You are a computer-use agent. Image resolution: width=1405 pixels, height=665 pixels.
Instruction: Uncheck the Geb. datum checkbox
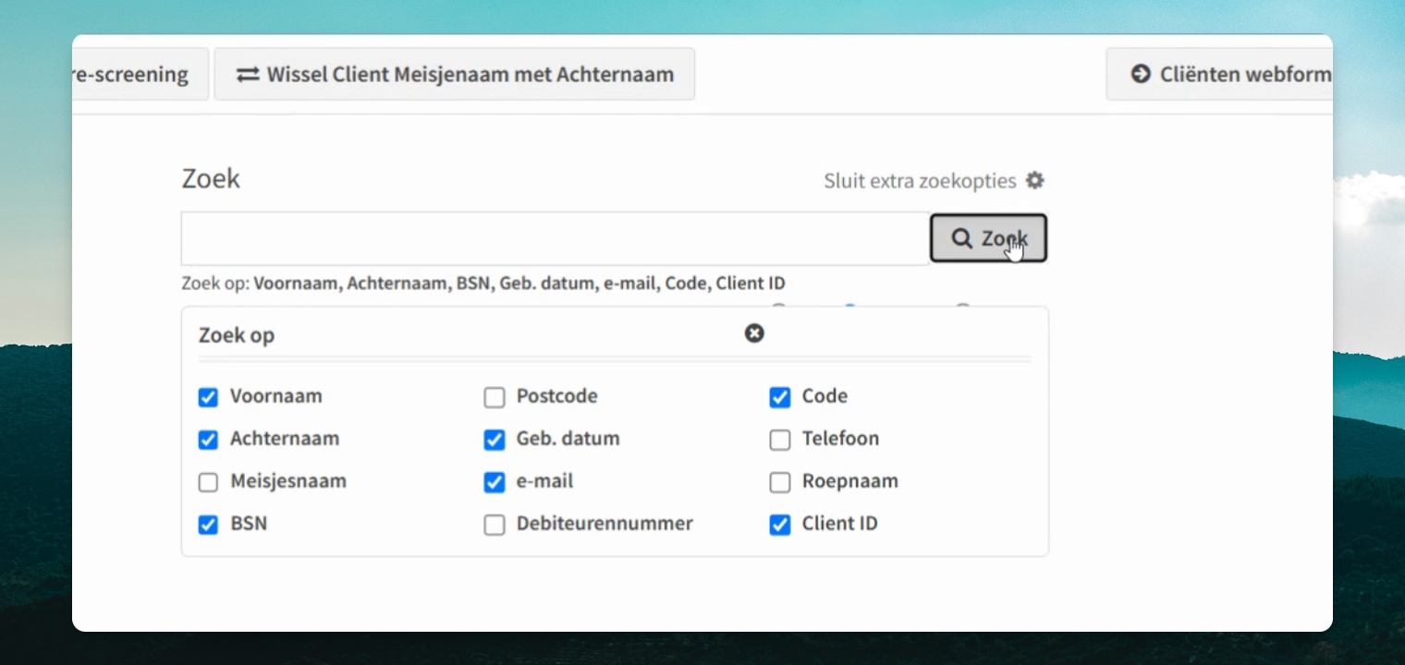tap(495, 440)
